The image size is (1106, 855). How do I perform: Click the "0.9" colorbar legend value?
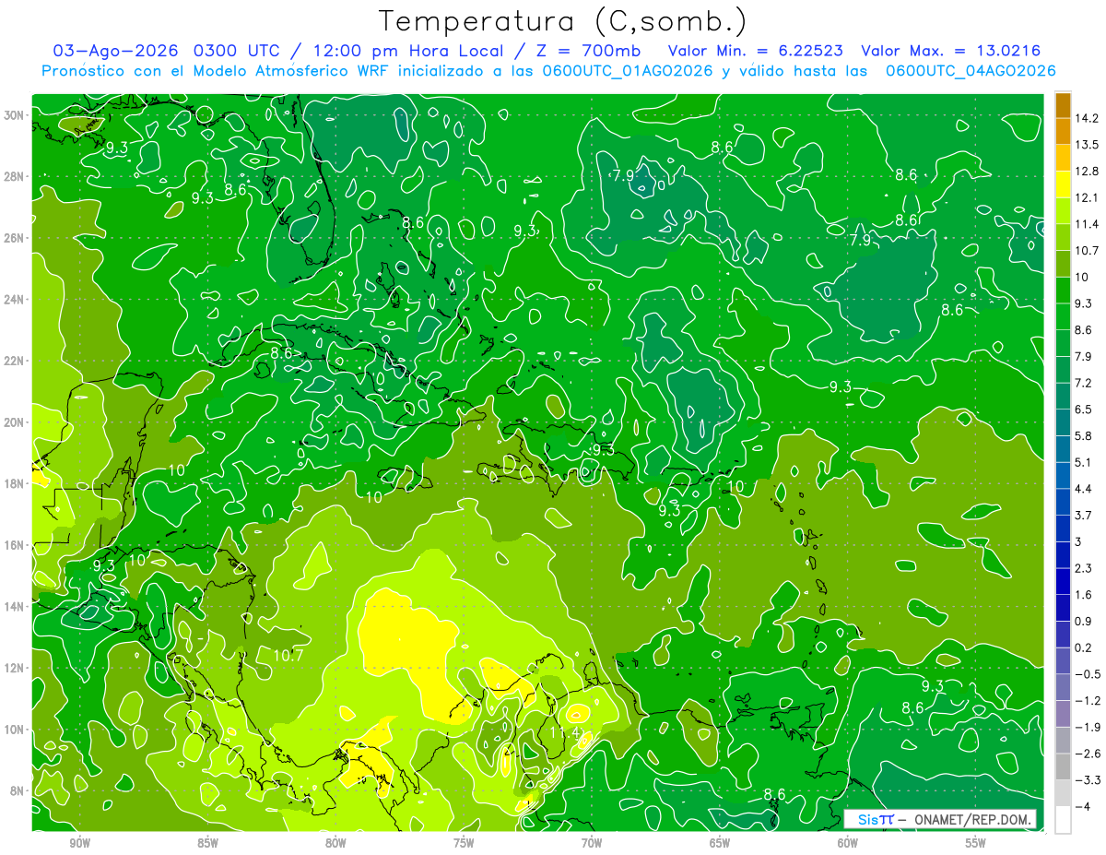[x=1084, y=621]
